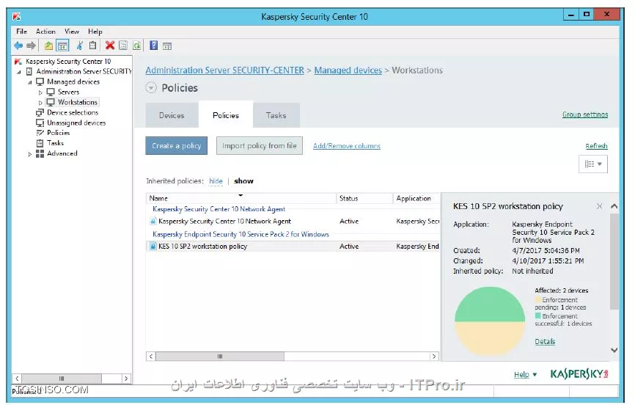The height and width of the screenshot is (405, 635).
Task: Click the Device selections icon in the tree
Action: point(40,112)
